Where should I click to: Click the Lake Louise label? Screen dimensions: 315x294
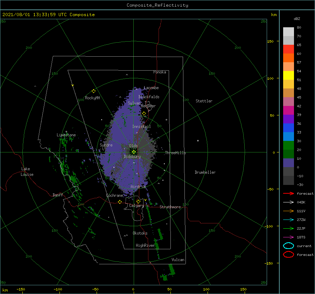27,172
